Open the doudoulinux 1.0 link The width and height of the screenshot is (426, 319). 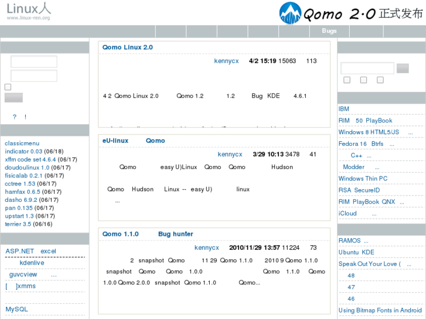coord(27,168)
